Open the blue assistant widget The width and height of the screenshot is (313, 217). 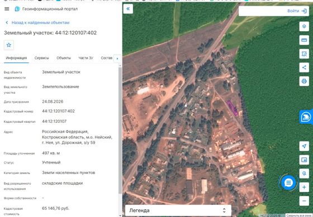(x=306, y=117)
